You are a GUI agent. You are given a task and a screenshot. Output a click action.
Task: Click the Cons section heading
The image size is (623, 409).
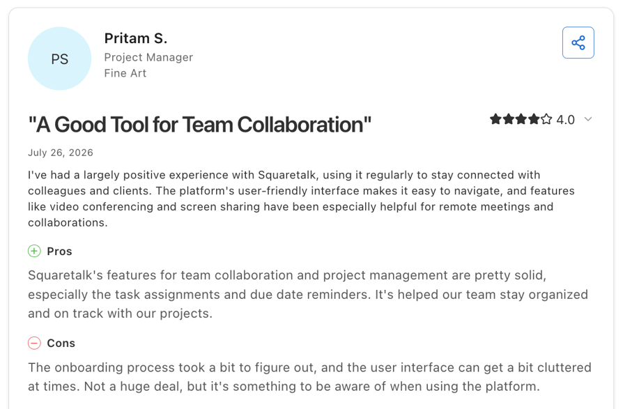61,343
